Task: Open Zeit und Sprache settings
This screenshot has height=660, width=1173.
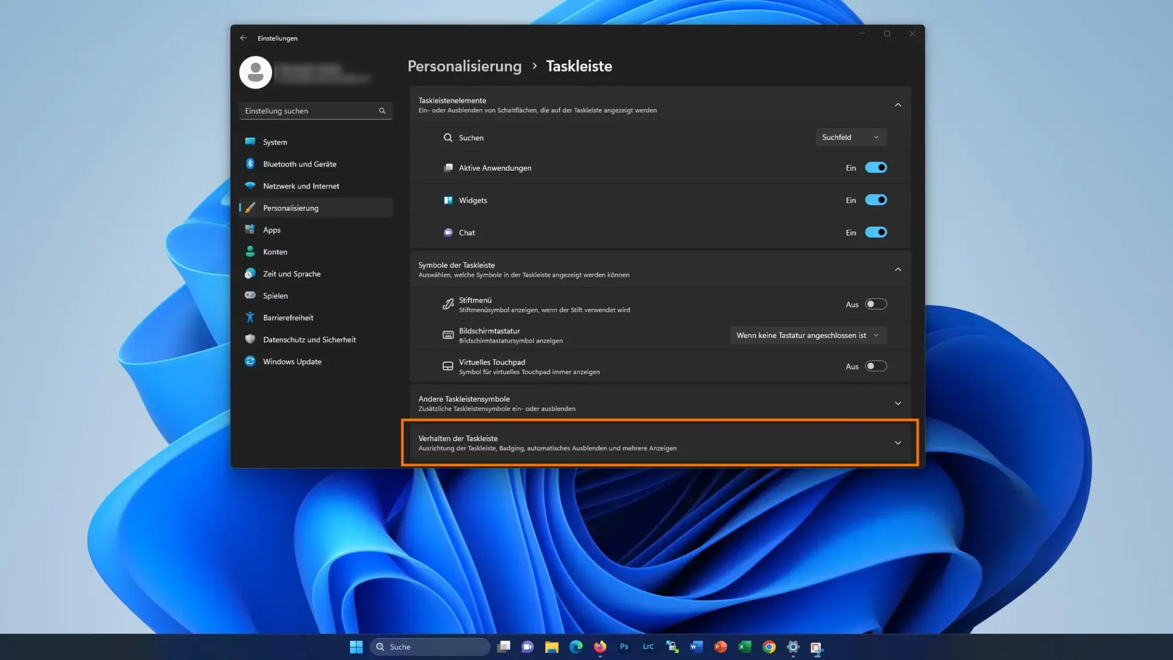Action: click(316, 274)
